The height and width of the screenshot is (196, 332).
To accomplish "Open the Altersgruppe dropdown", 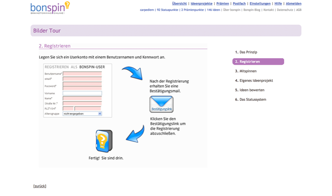I will (82, 114).
